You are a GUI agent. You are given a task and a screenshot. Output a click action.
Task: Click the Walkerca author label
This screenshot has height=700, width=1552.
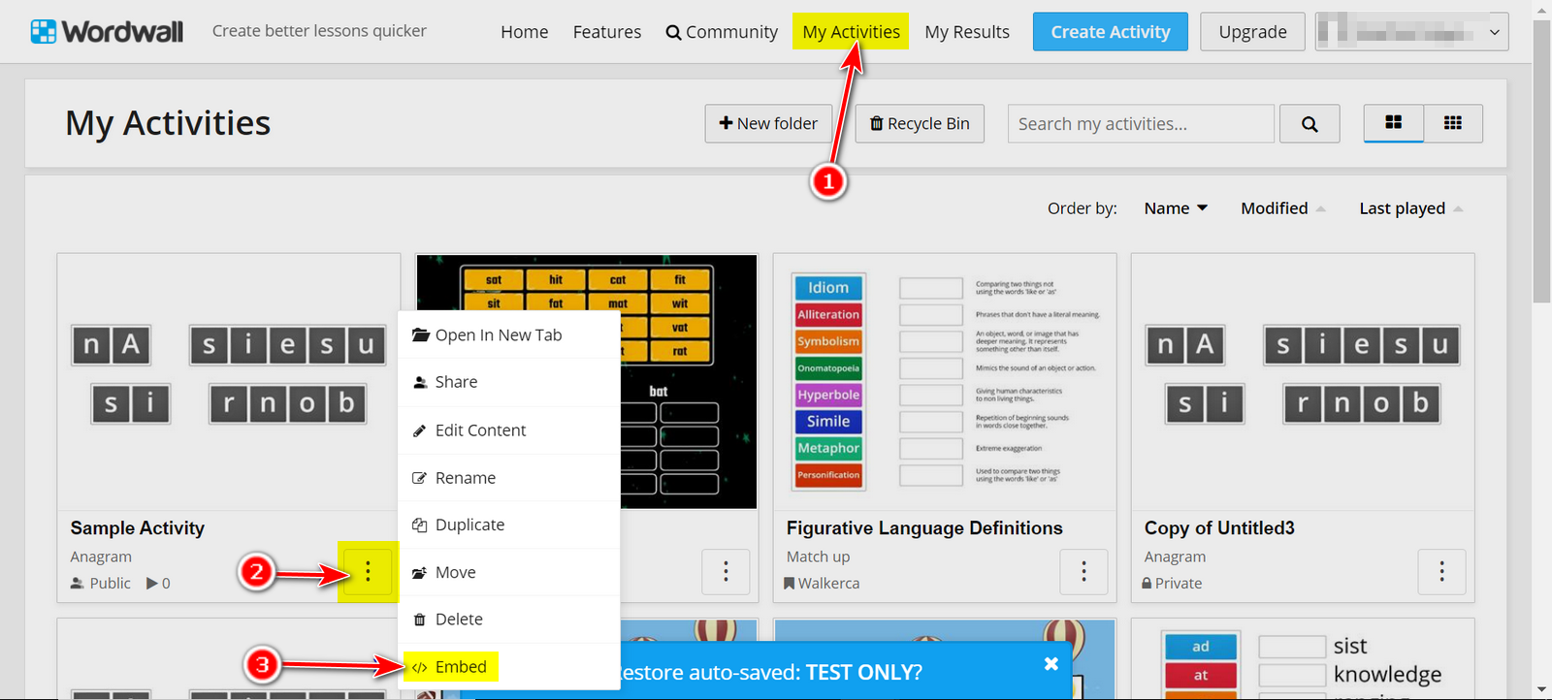[822, 583]
